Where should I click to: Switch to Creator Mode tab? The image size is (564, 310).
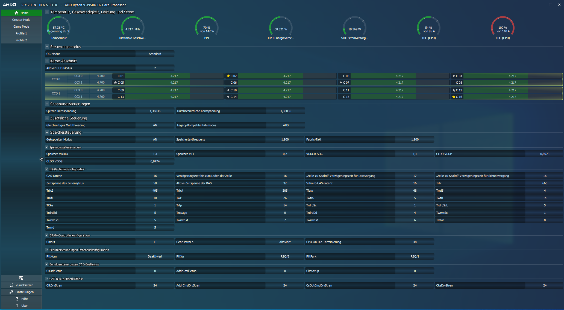tap(21, 20)
